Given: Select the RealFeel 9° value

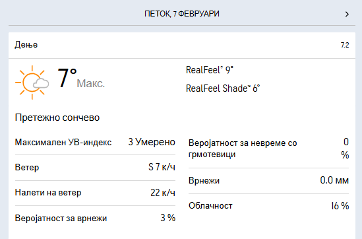Looking at the screenshot, I should click(210, 70).
